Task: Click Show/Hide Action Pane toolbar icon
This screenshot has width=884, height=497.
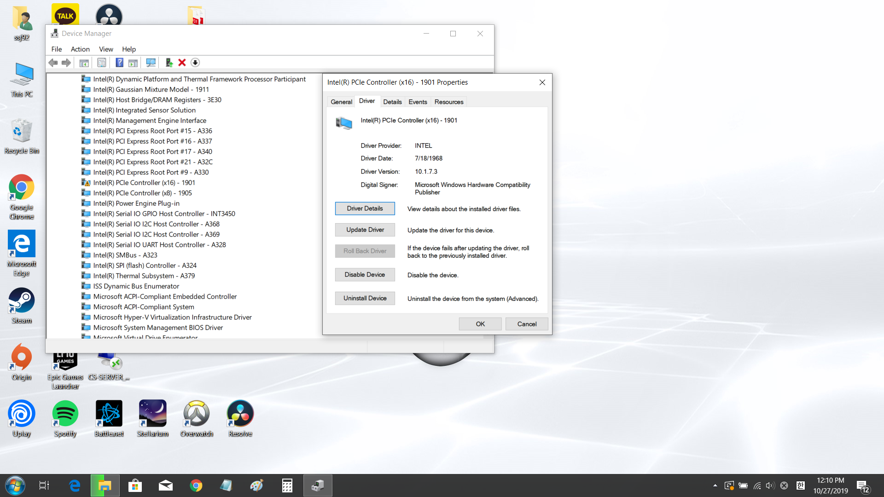Action: [133, 63]
